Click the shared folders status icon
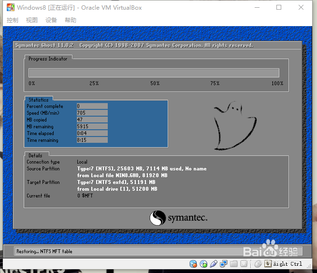The height and width of the screenshot is (273, 317). [234, 264]
